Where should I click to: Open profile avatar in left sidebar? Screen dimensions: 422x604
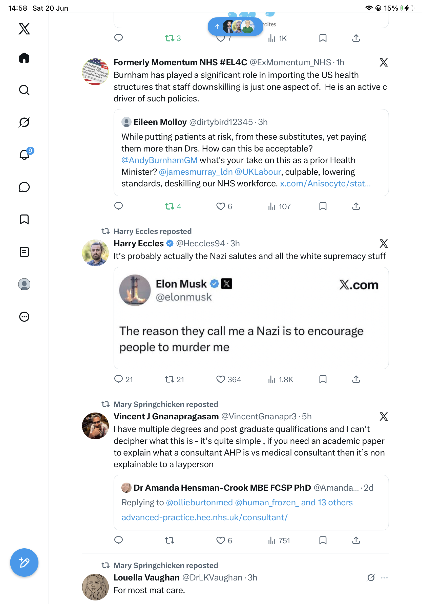(24, 284)
